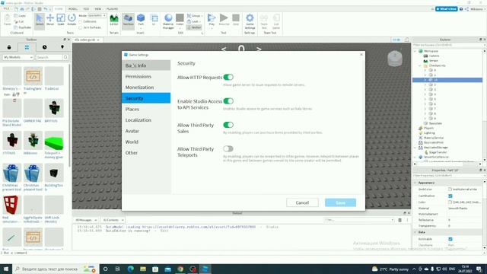
Task: Select the Move tool in the ribbon
Action: pyautogui.click(x=50, y=20)
